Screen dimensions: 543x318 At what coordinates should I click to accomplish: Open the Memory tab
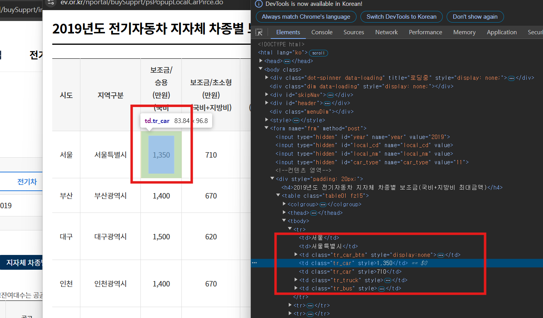[464, 32]
